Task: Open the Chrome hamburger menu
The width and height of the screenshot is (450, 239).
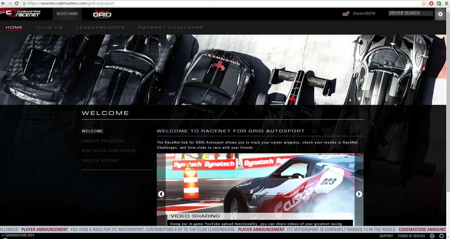Action: pyautogui.click(x=446, y=3)
